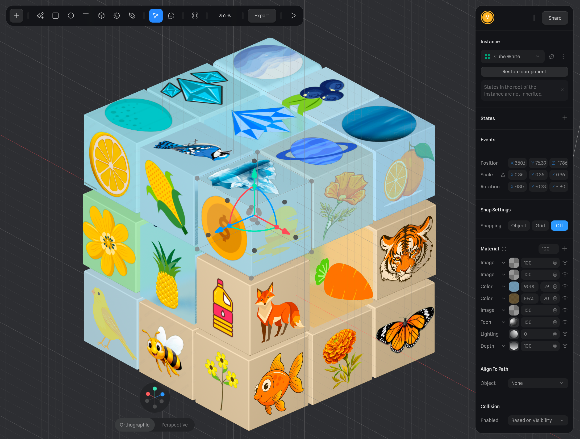Click the blue 90D5 color swatch
The width and height of the screenshot is (580, 439).
click(x=514, y=287)
